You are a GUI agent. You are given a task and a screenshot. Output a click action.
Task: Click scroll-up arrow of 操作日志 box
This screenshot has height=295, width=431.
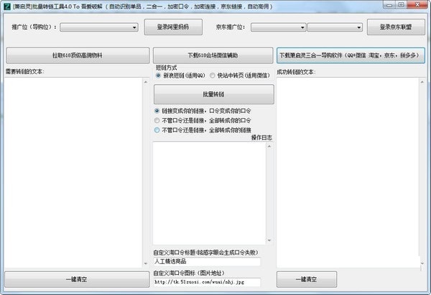[x=269, y=146]
